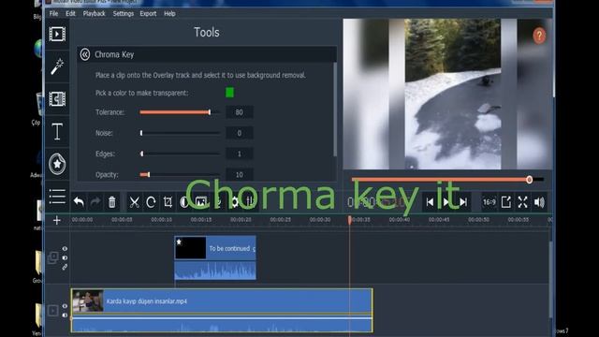Add a new track with plus icon
The image size is (599, 337).
[56, 220]
